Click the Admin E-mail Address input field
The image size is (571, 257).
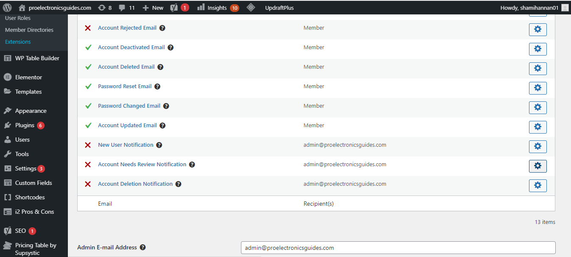pyautogui.click(x=398, y=248)
